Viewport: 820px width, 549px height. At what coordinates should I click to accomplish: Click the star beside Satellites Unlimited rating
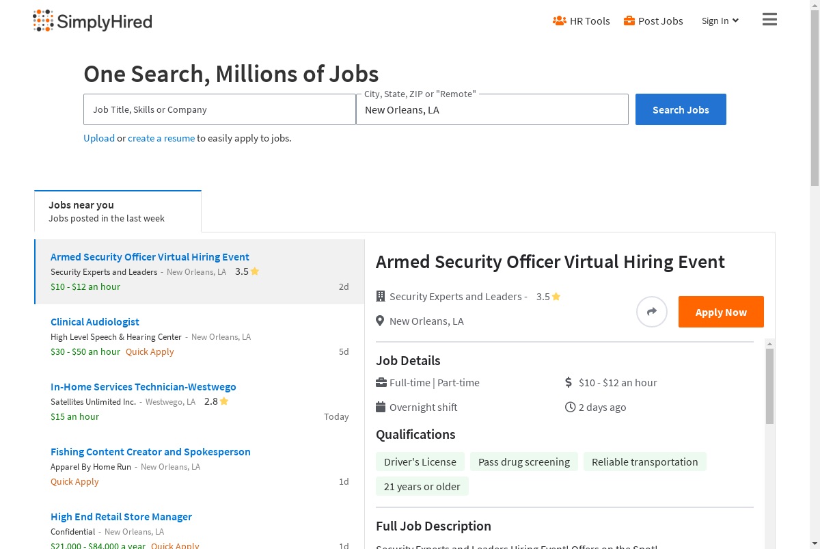[224, 401]
